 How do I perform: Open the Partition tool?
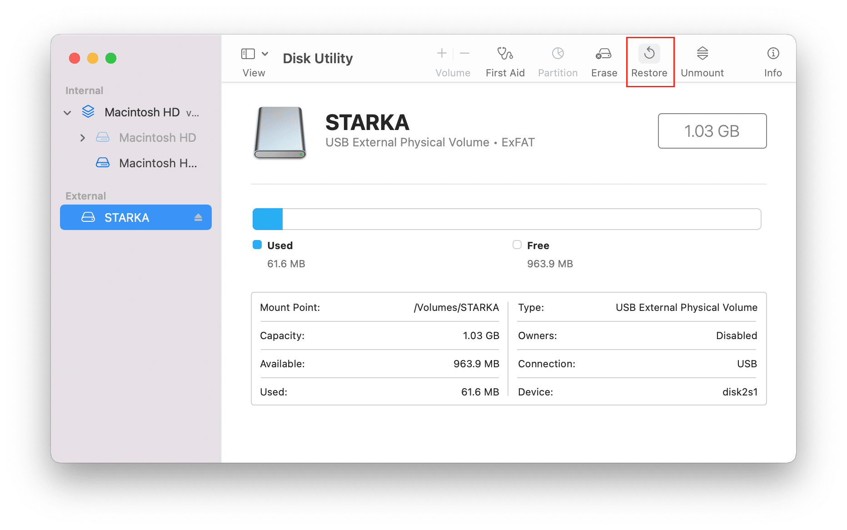point(558,61)
